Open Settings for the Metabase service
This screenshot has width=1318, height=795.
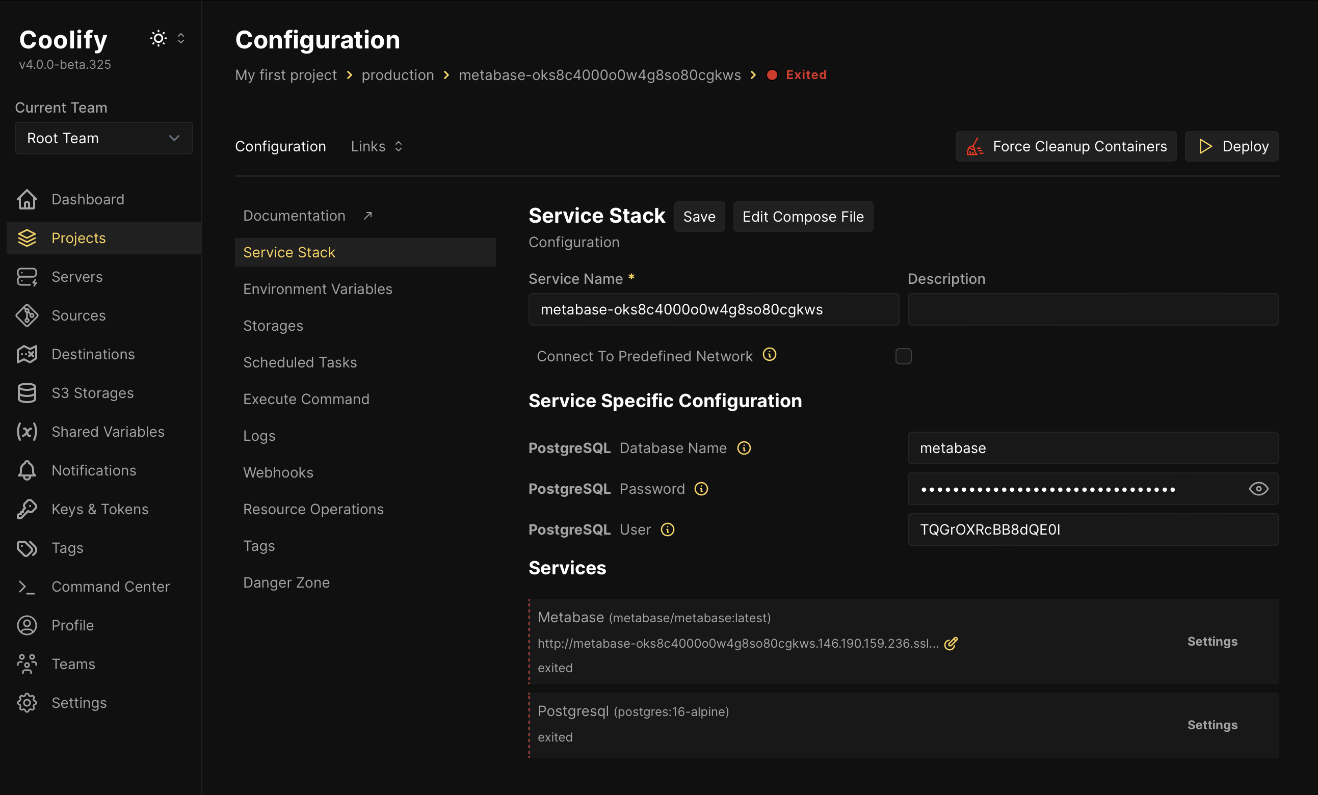1211,641
